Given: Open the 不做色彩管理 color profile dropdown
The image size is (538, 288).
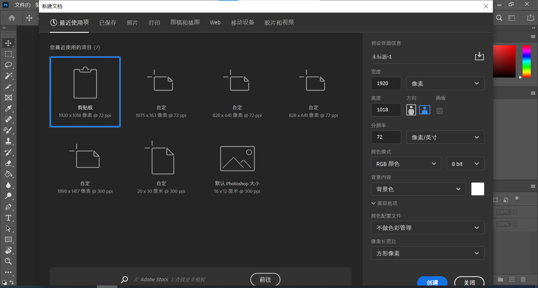Looking at the screenshot, I should pyautogui.click(x=428, y=228).
